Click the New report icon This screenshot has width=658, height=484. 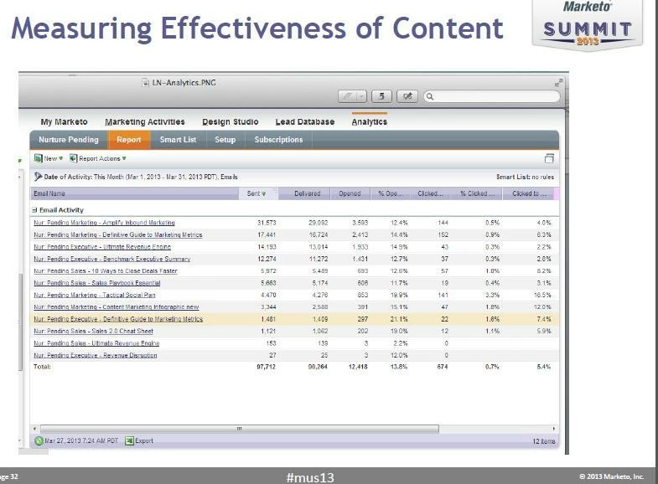coord(39,158)
